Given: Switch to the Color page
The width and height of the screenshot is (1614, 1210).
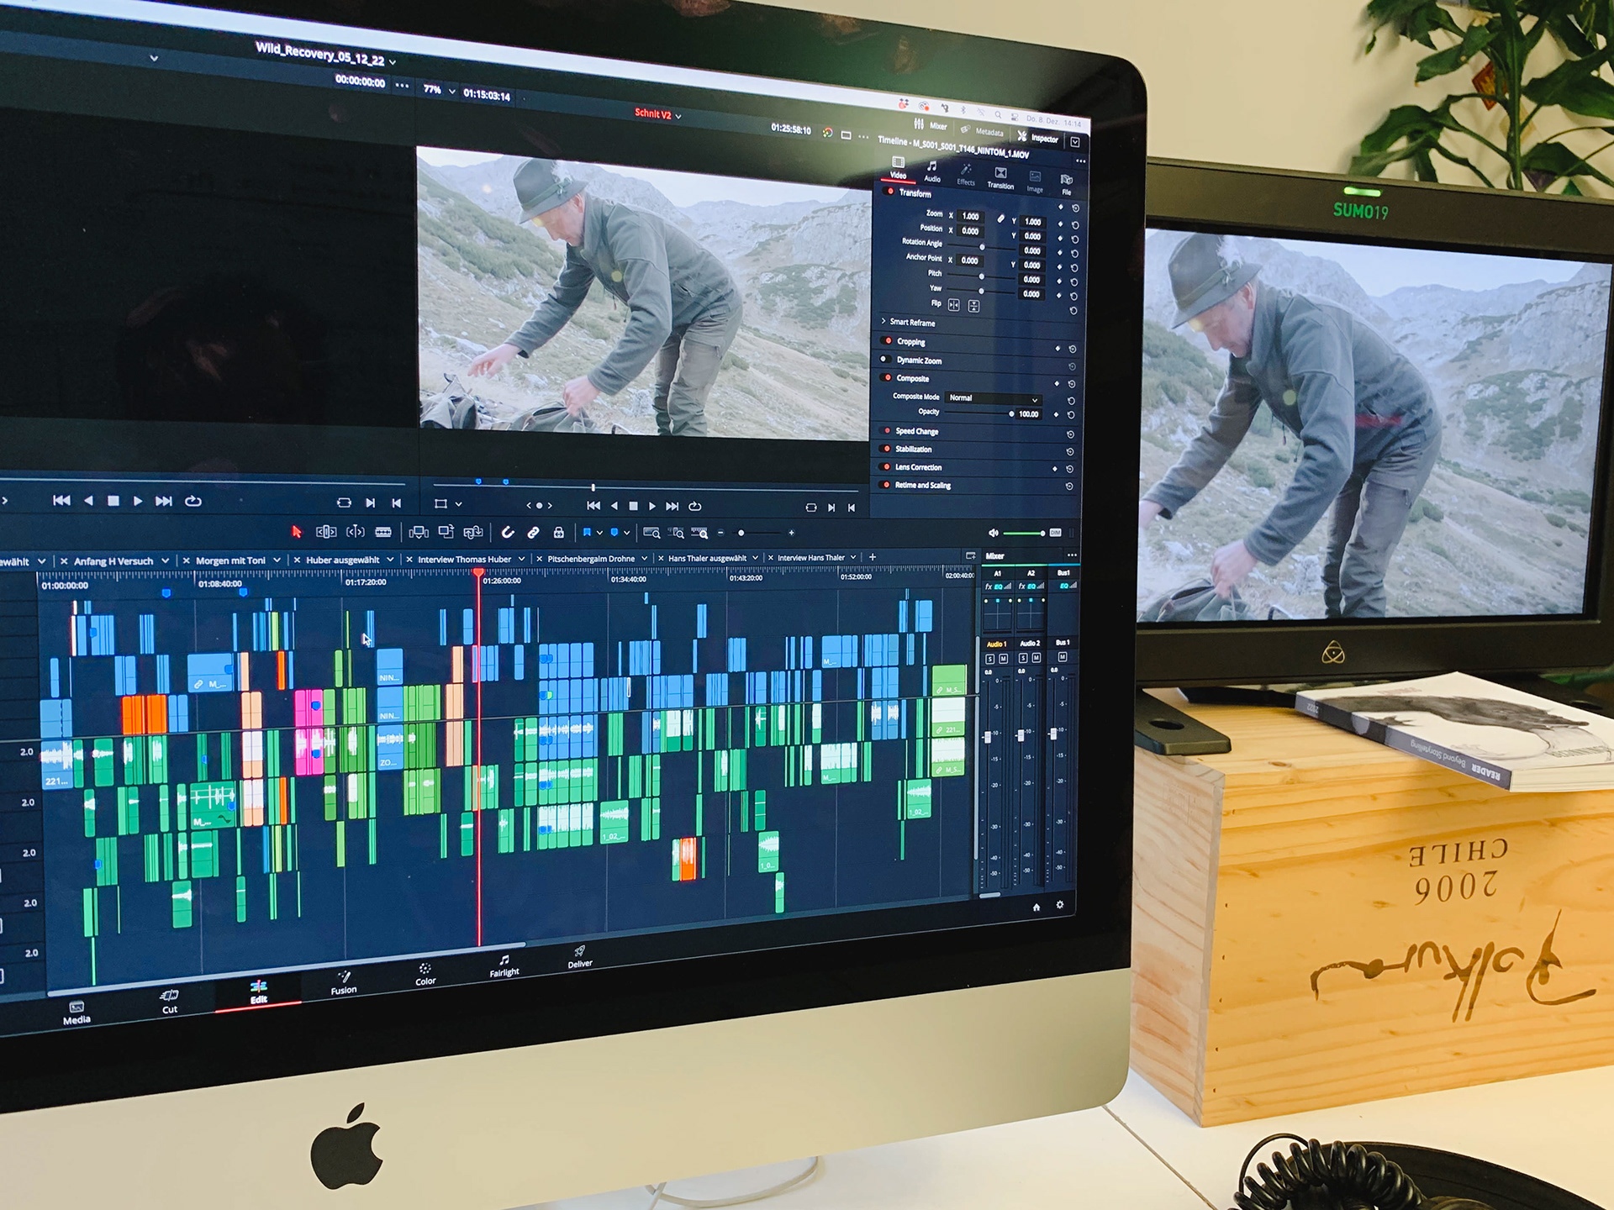Looking at the screenshot, I should tap(425, 973).
